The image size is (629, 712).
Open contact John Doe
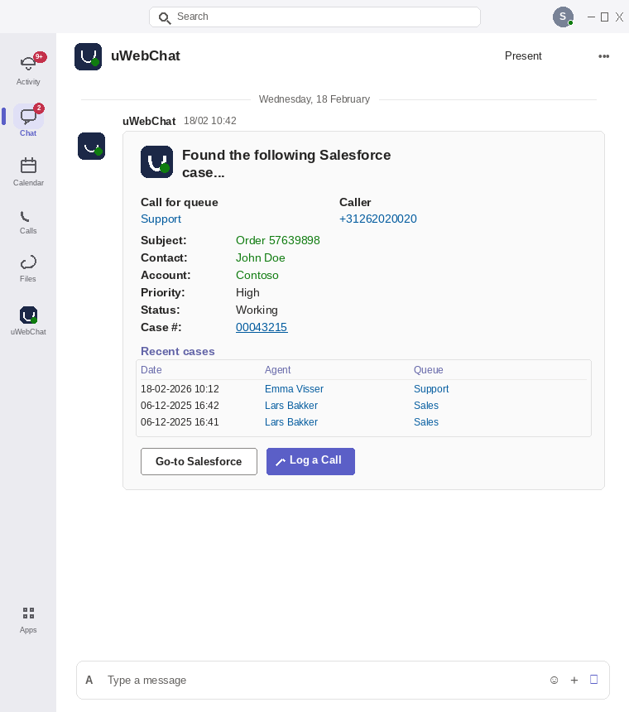[260, 258]
